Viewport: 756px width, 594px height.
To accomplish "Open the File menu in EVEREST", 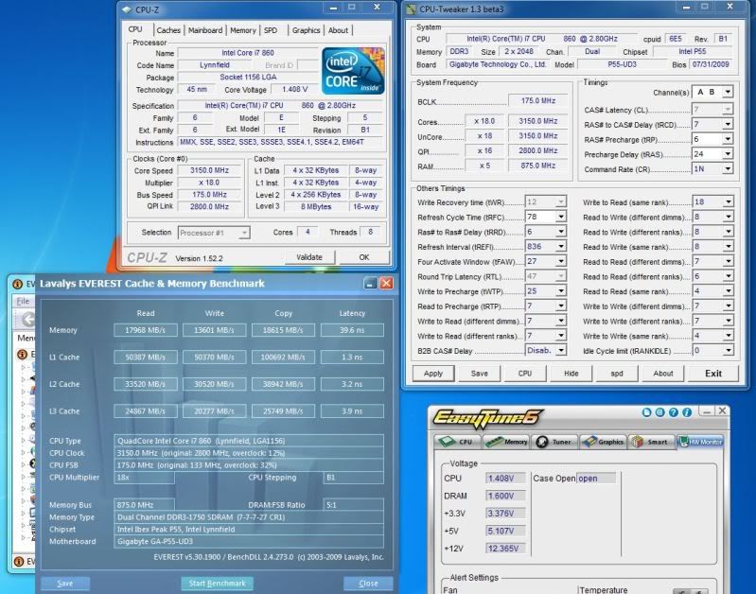I will click(23, 302).
